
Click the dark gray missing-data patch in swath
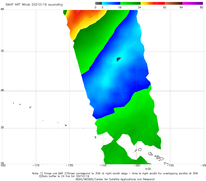[119, 59]
